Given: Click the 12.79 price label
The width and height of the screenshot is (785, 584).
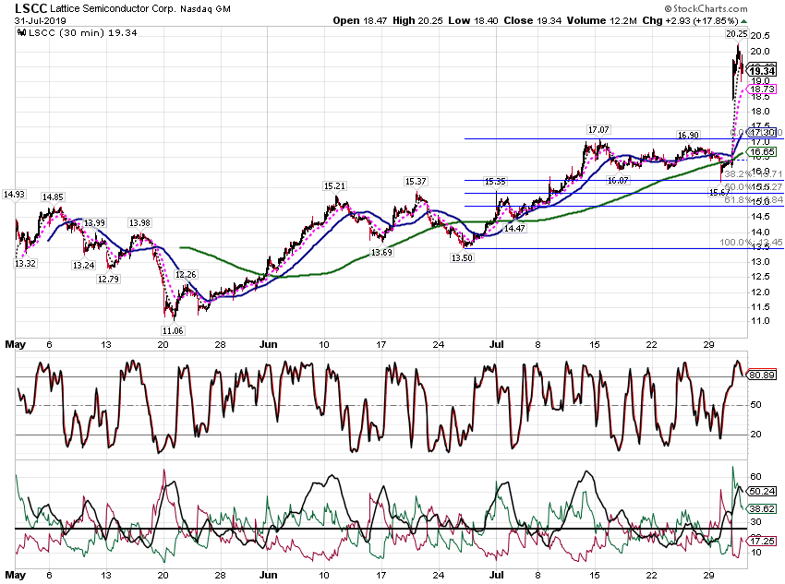Looking at the screenshot, I should [x=108, y=279].
